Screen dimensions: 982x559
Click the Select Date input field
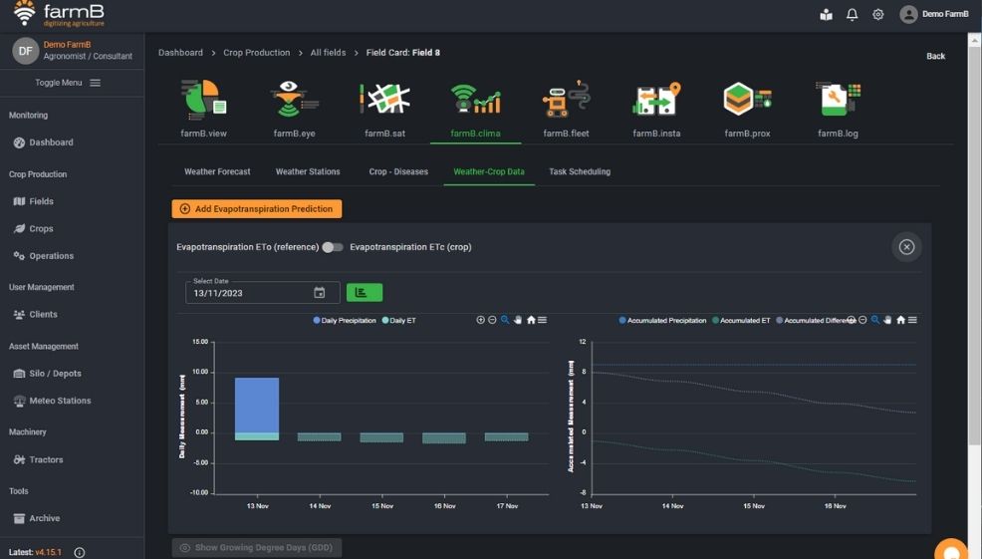tap(262, 293)
